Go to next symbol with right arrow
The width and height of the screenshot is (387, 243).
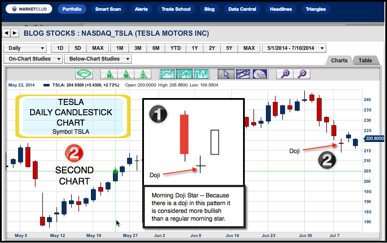15,33
